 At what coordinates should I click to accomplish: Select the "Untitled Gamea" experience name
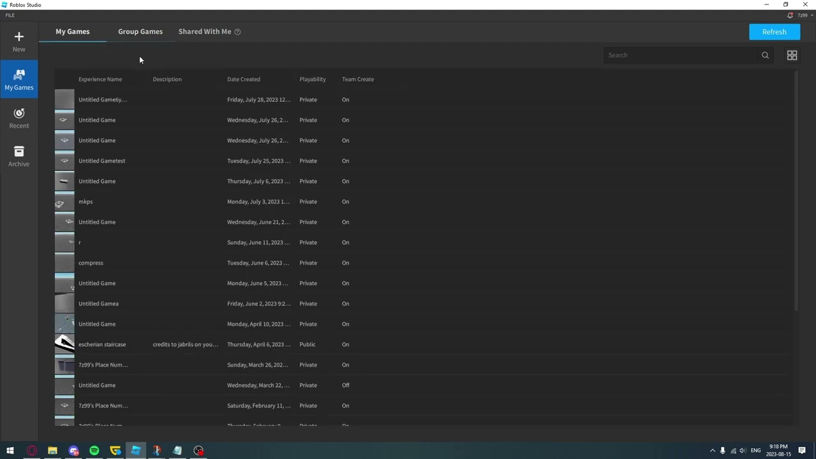98,304
